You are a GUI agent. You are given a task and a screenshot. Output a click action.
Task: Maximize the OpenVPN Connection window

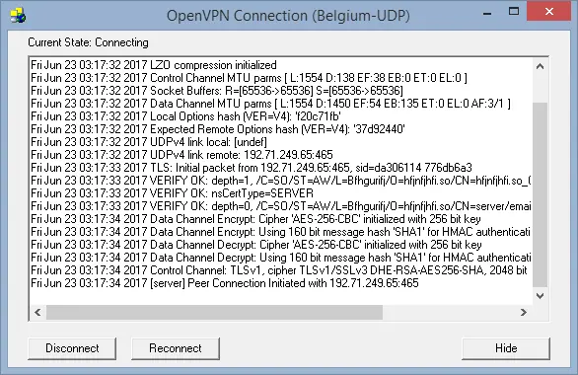point(514,12)
